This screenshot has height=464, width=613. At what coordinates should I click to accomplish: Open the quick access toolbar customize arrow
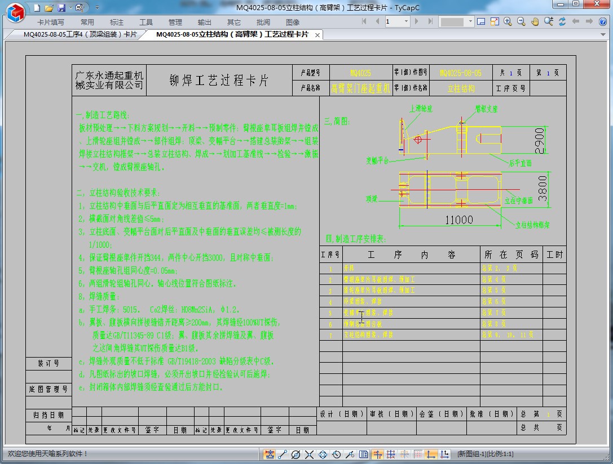tap(97, 8)
